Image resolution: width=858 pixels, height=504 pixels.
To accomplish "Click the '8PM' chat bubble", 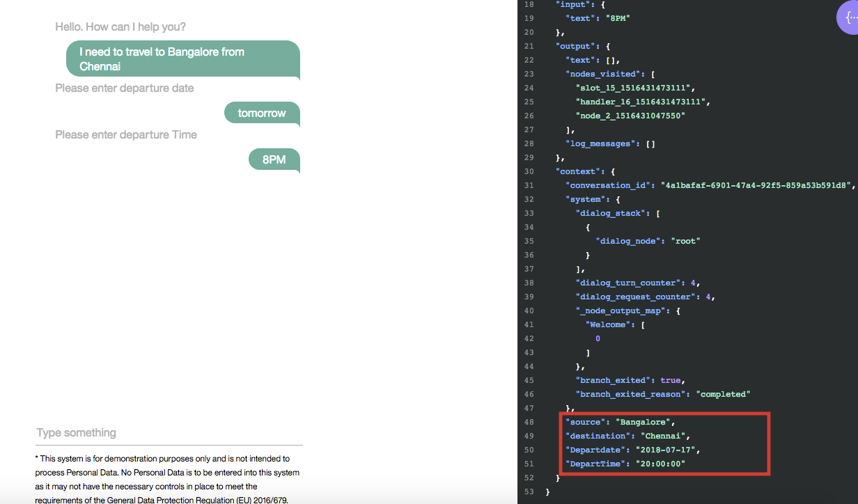I will click(x=274, y=160).
